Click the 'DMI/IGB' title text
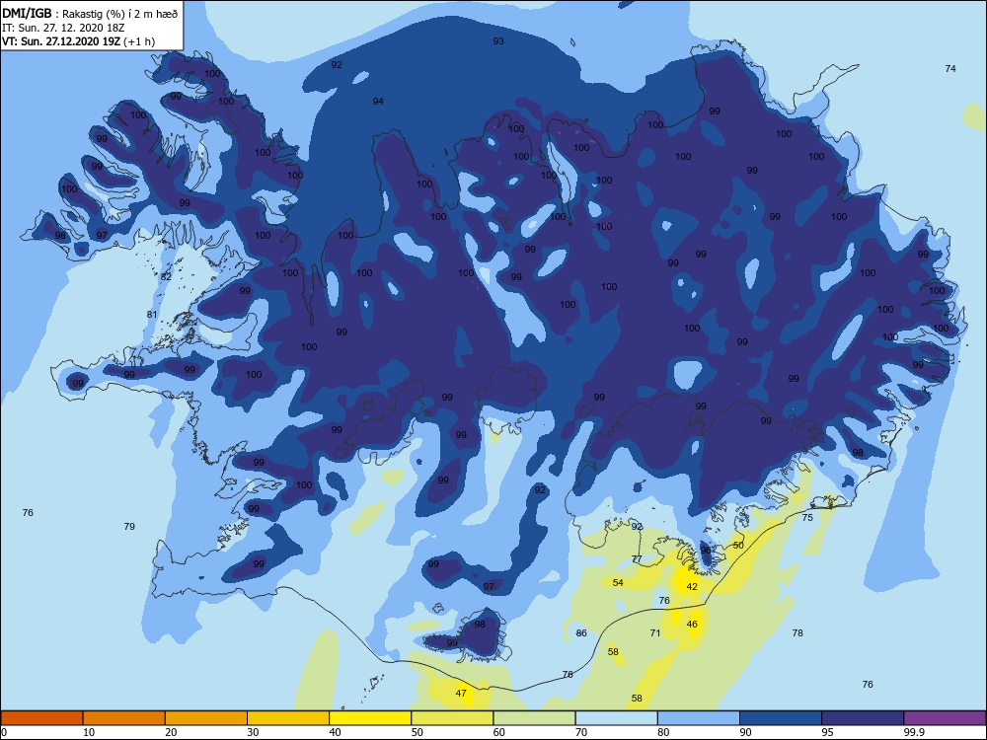 pyautogui.click(x=27, y=13)
